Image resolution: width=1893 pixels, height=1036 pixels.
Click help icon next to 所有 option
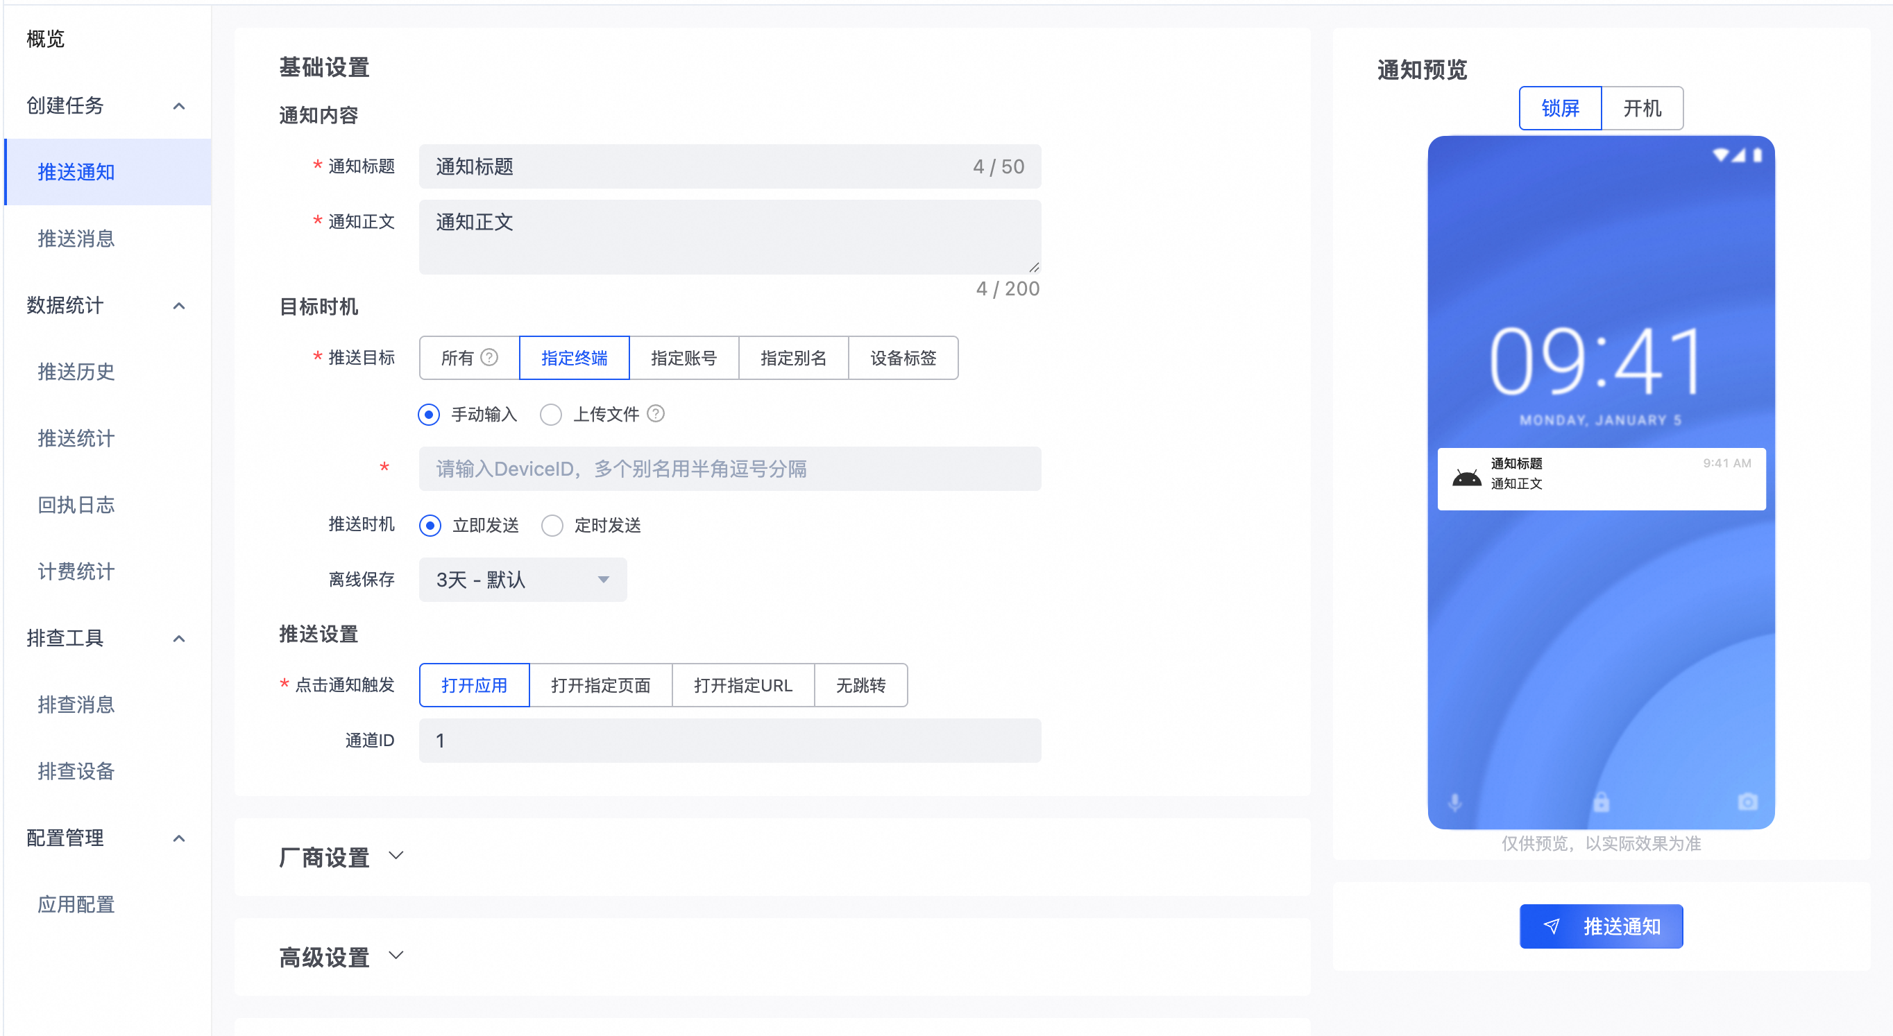[x=489, y=358]
